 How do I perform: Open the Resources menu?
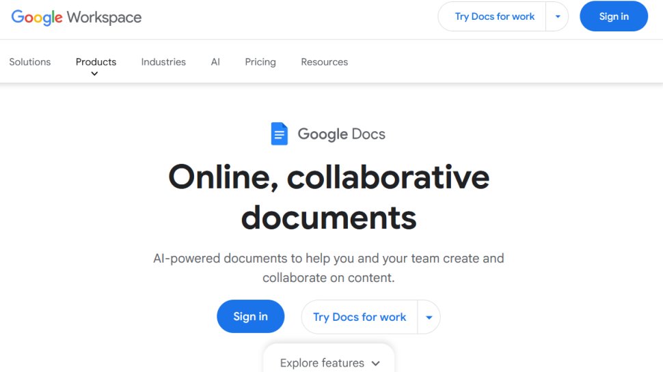324,61
